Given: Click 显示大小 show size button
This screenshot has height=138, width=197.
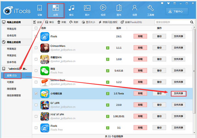Looking at the screenshot, I should [x=89, y=22].
